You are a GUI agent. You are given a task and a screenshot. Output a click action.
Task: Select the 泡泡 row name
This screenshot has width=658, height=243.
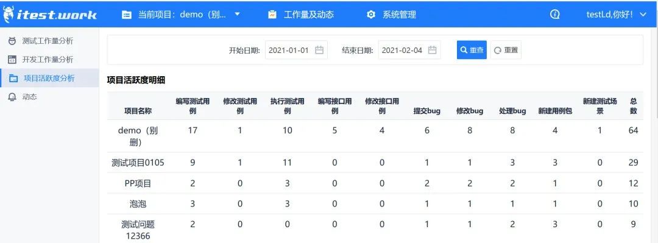pyautogui.click(x=138, y=204)
